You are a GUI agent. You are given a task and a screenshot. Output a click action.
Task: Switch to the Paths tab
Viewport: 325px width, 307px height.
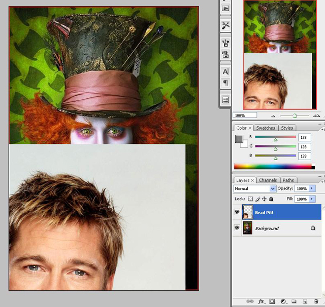[x=288, y=180]
